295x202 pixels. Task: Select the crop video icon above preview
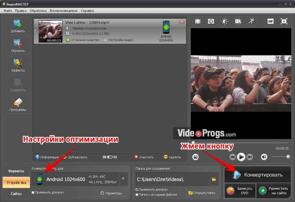[198, 21]
